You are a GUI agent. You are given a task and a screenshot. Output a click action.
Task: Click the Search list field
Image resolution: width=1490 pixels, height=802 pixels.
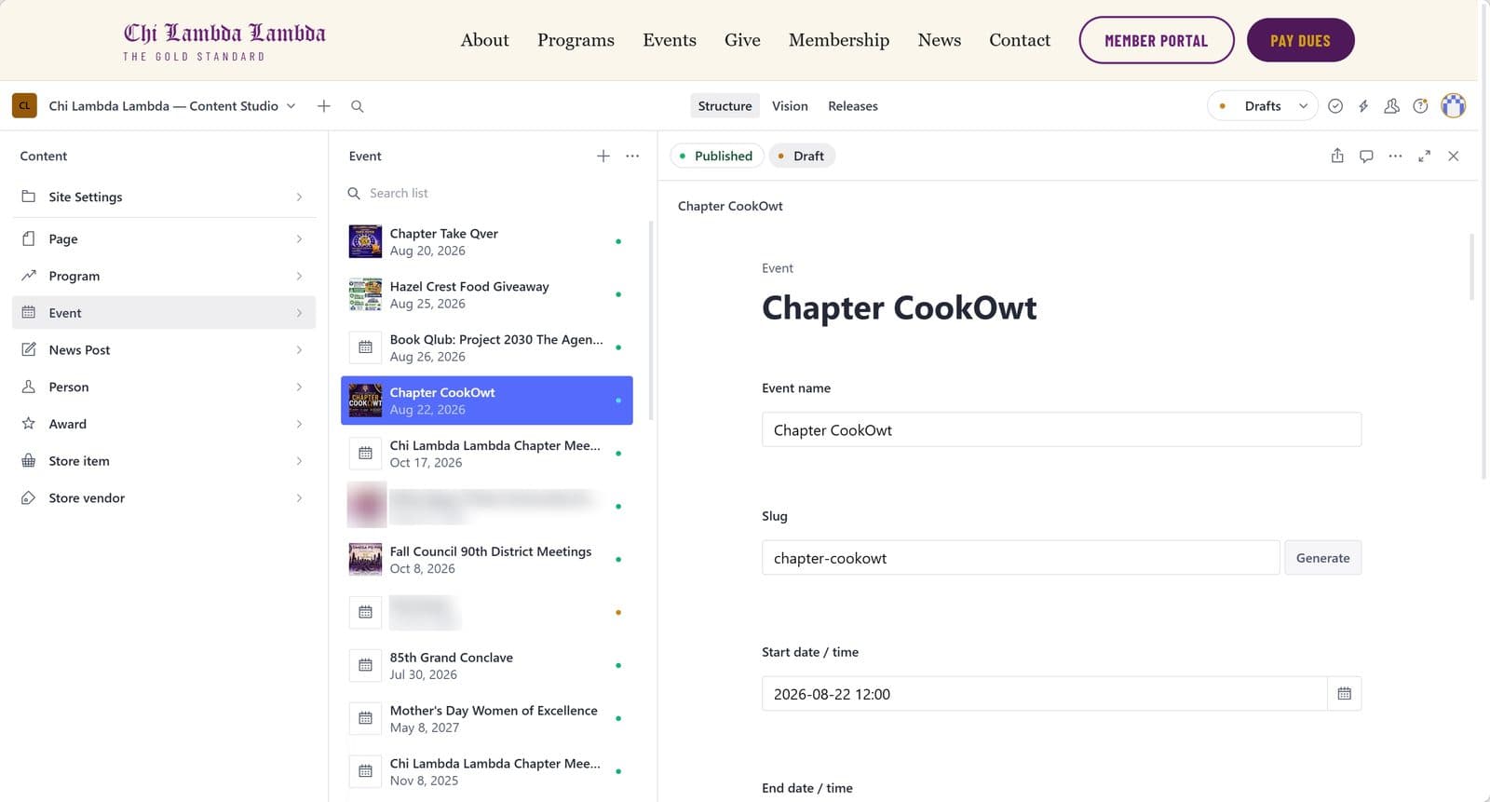(x=487, y=193)
